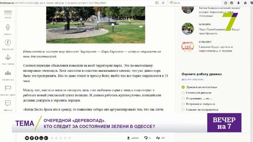
Task: Open the downloads arrow icon
Action: [x=238, y=3]
